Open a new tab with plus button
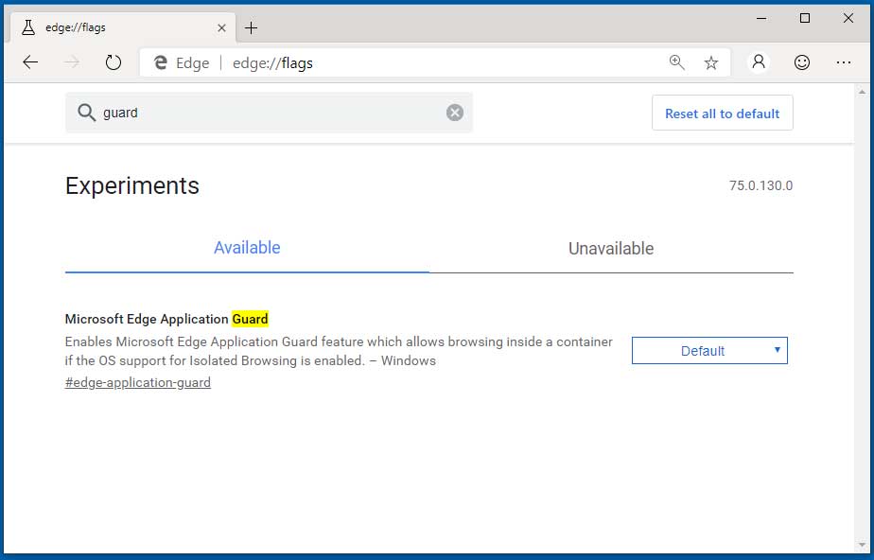This screenshot has height=560, width=874. click(x=251, y=27)
